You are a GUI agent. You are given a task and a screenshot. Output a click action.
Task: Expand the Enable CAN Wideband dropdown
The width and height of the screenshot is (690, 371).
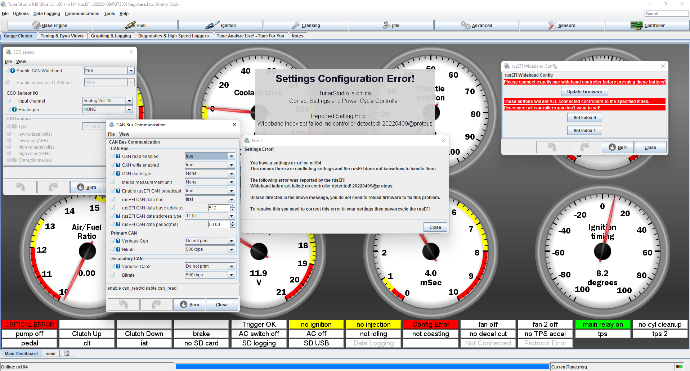click(131, 71)
